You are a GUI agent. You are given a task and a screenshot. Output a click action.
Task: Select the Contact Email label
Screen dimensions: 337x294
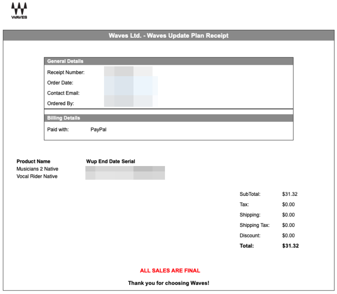(x=63, y=93)
